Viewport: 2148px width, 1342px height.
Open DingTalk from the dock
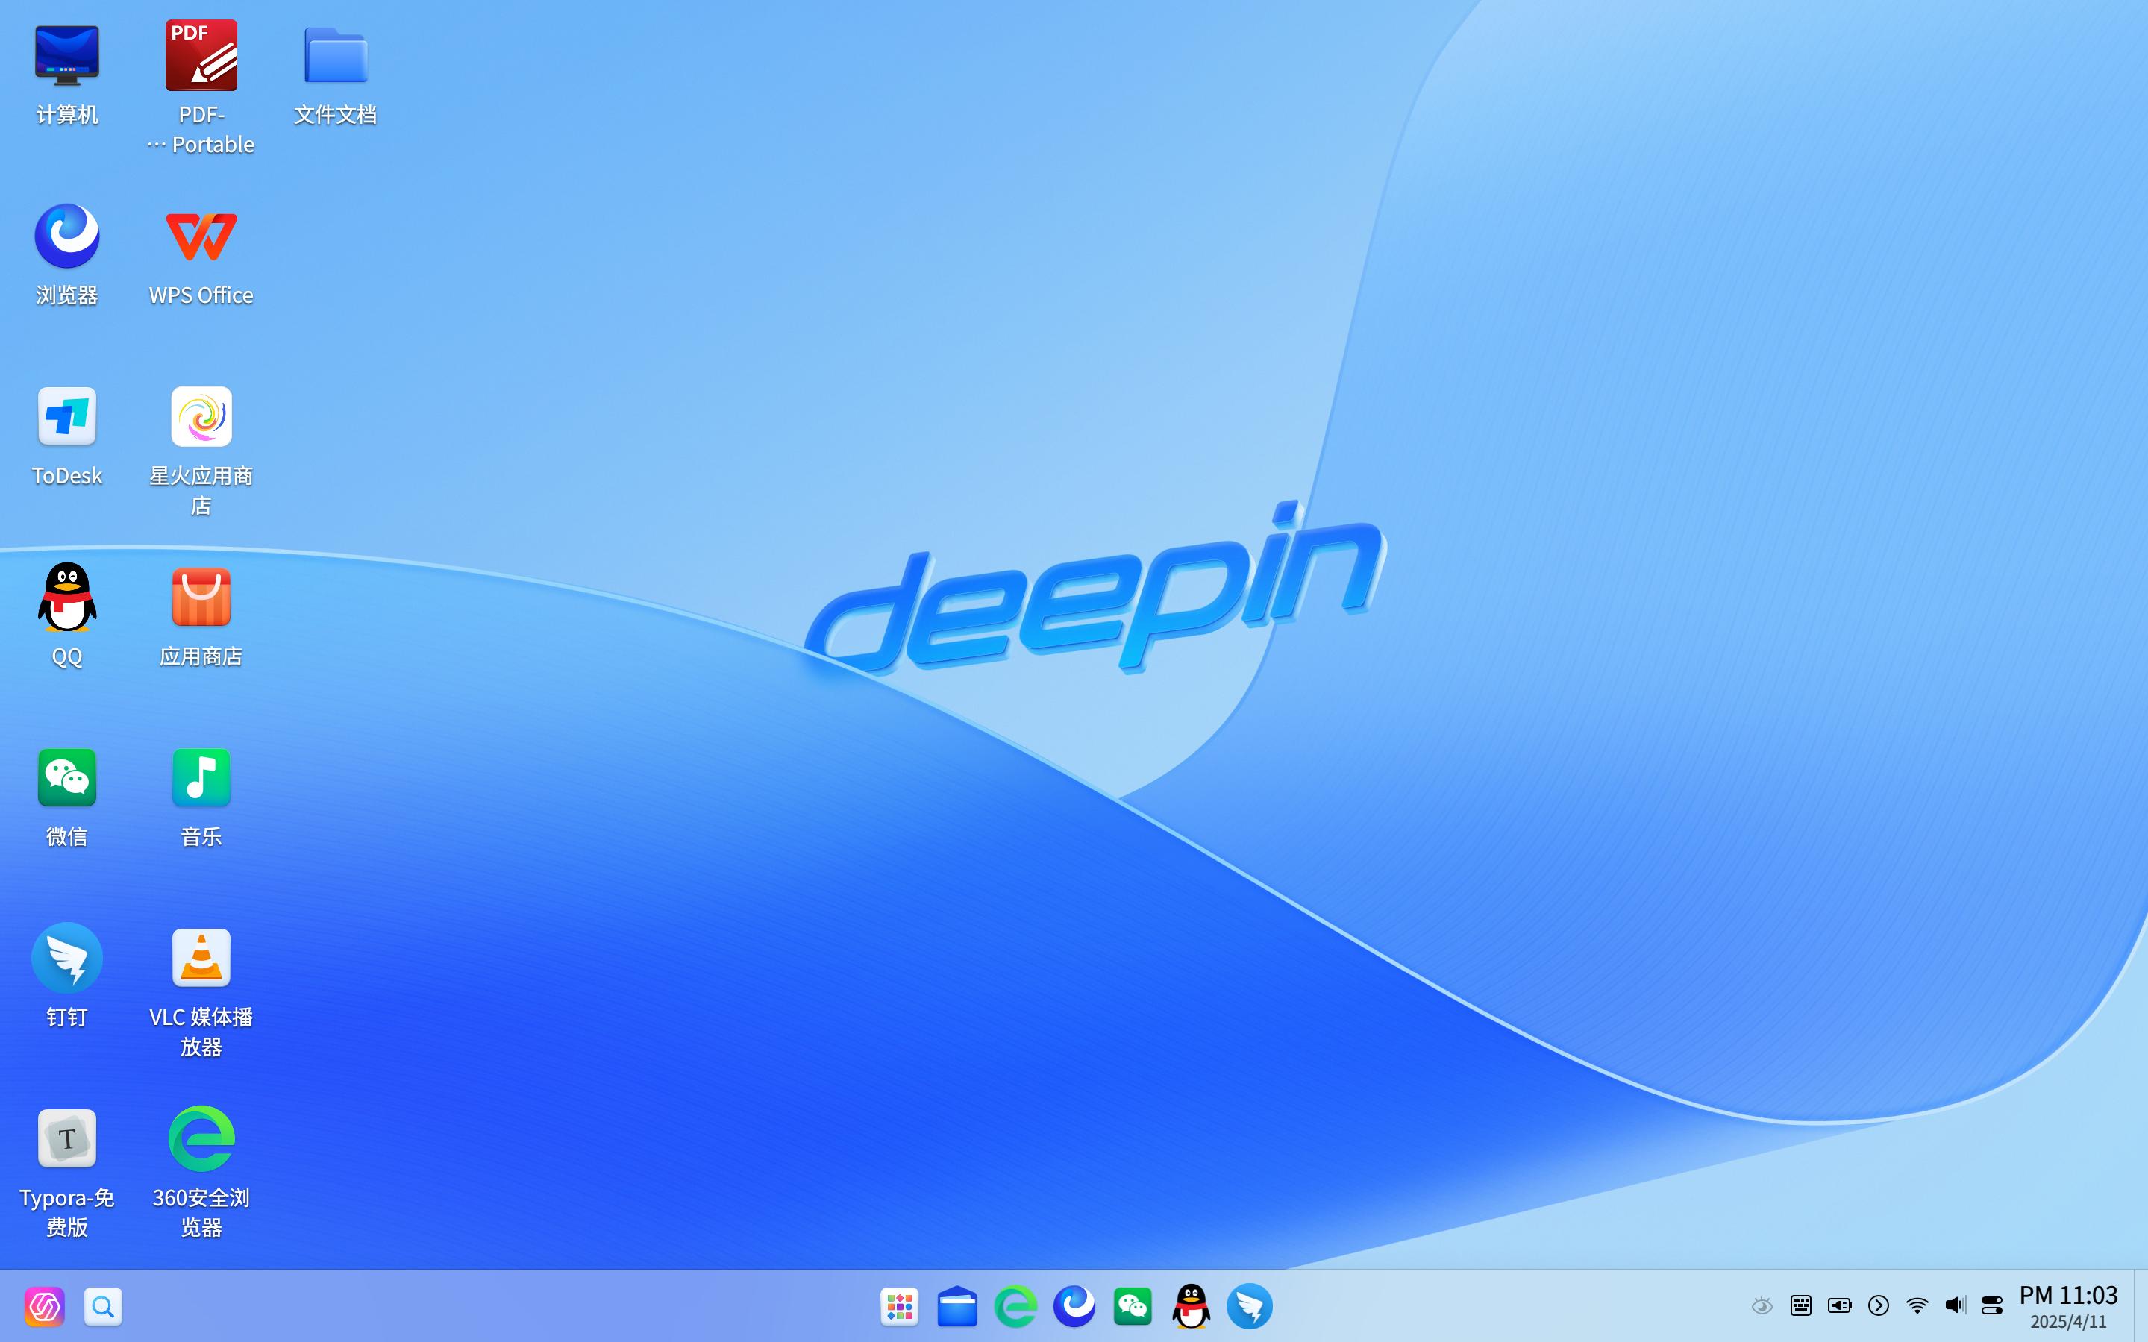(x=1249, y=1306)
